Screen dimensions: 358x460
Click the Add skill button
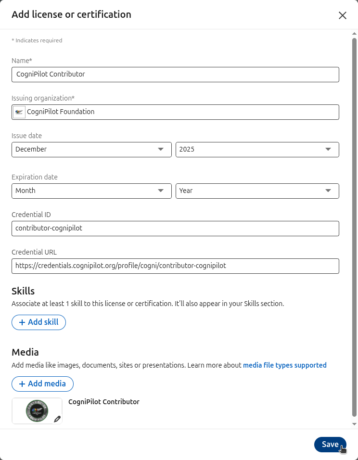pos(38,322)
